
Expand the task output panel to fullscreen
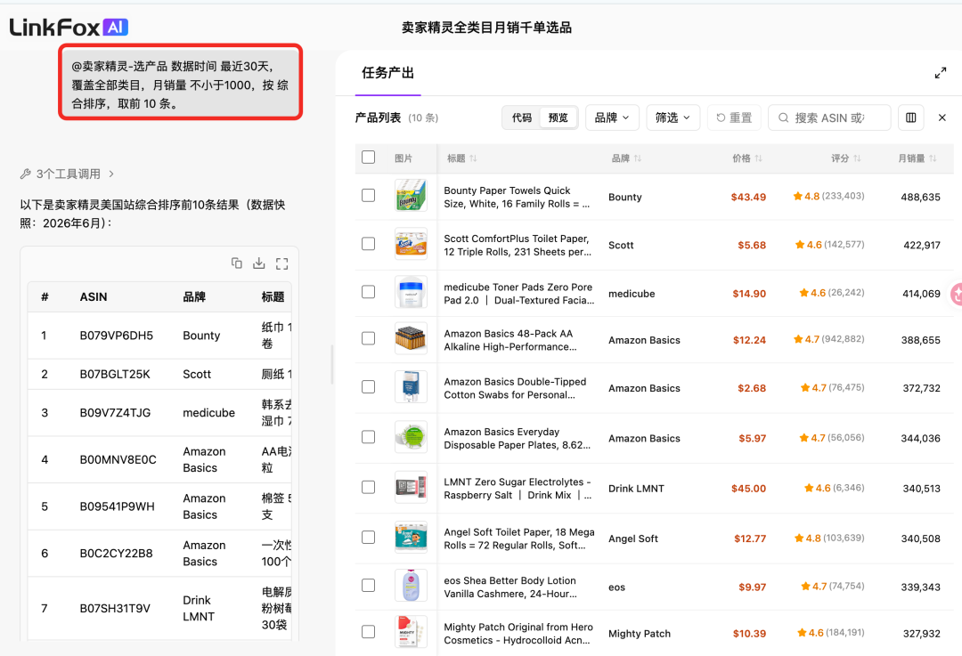[940, 73]
